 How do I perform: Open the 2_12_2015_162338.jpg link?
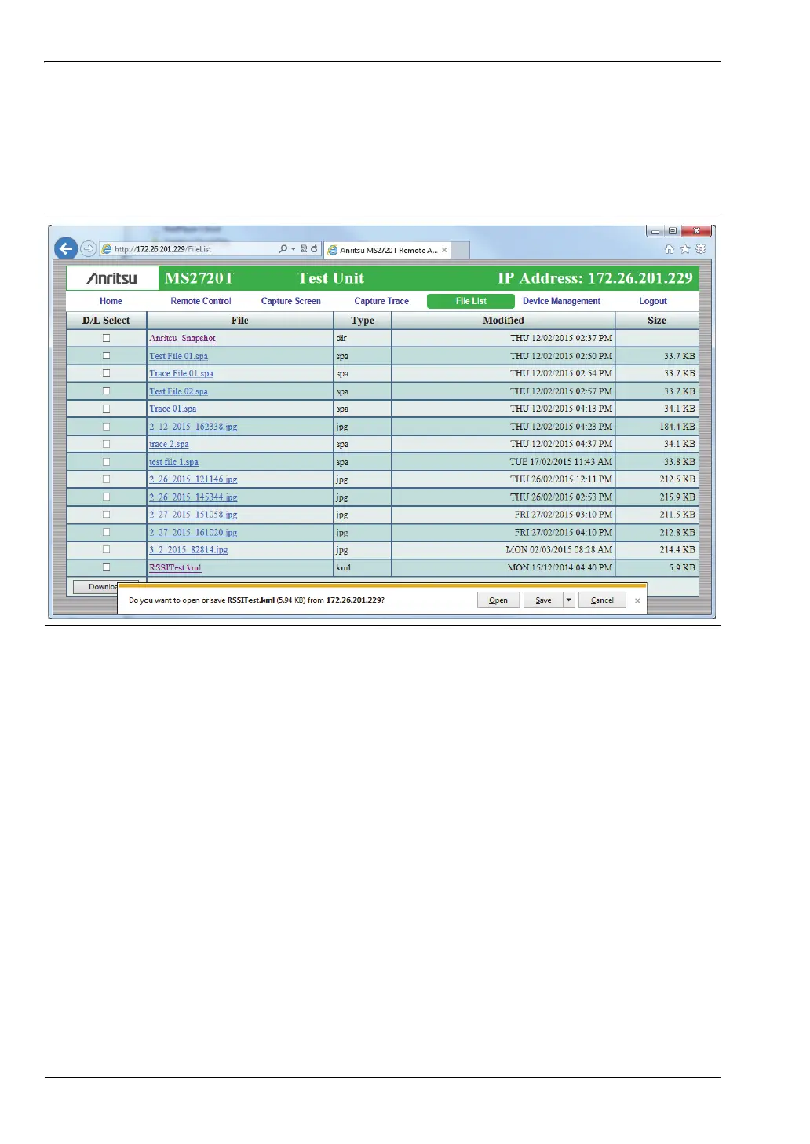(x=193, y=427)
